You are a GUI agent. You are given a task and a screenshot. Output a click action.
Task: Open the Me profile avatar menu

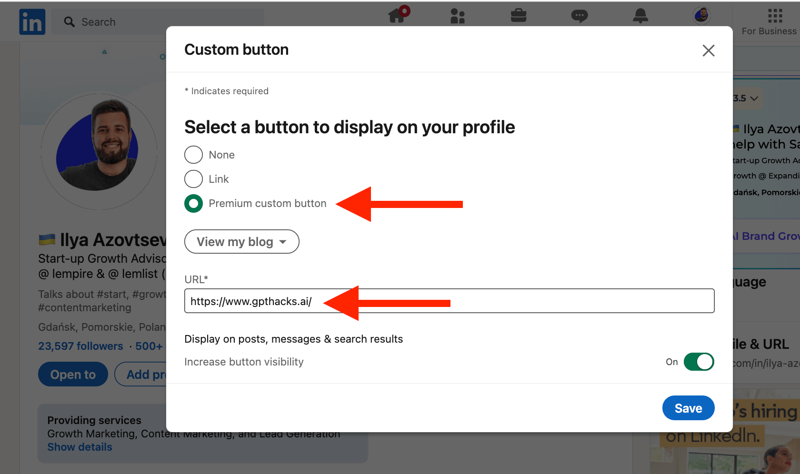pos(701,15)
